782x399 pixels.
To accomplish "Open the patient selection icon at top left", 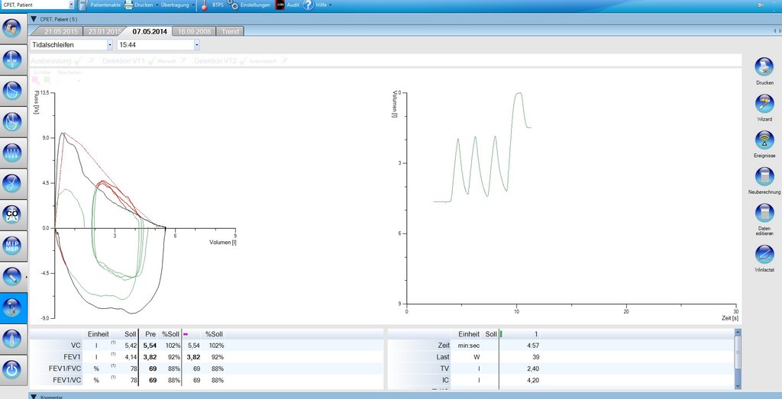I will click(x=12, y=29).
